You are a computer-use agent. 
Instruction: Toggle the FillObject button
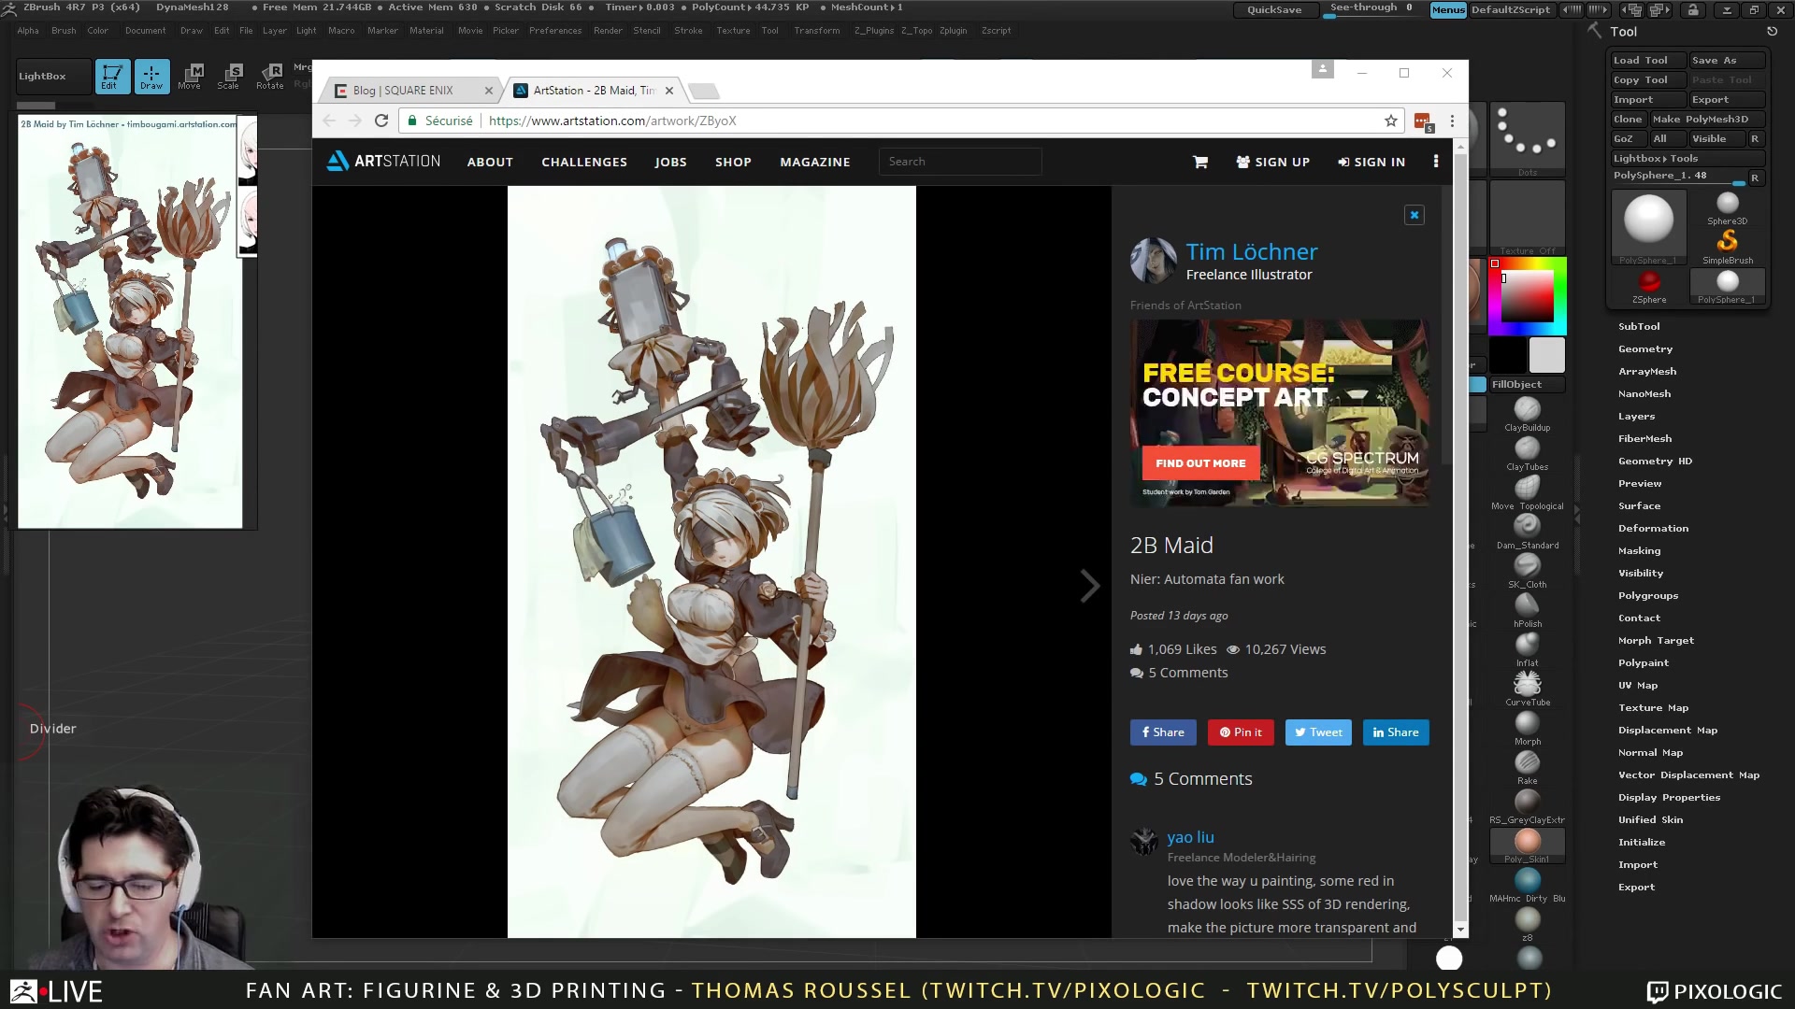tap(1527, 384)
